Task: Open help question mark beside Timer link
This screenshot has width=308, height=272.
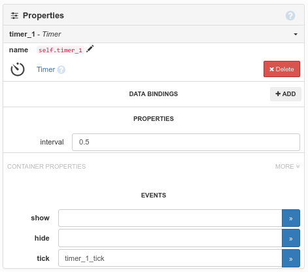Action: click(61, 70)
